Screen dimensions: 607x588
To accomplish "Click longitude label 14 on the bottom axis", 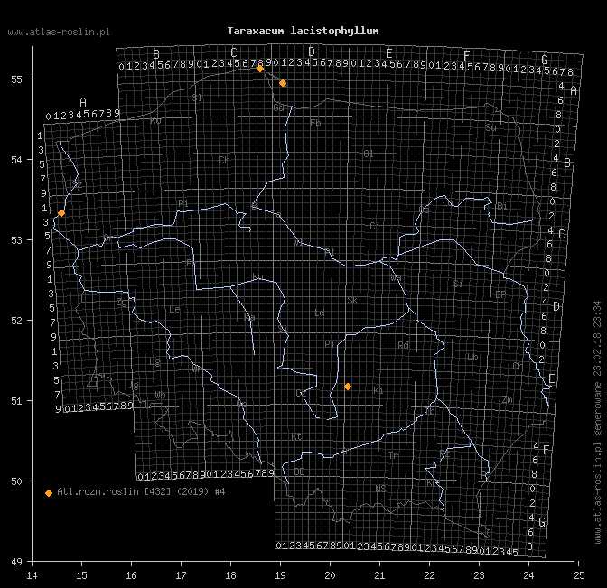I will click(x=33, y=575).
